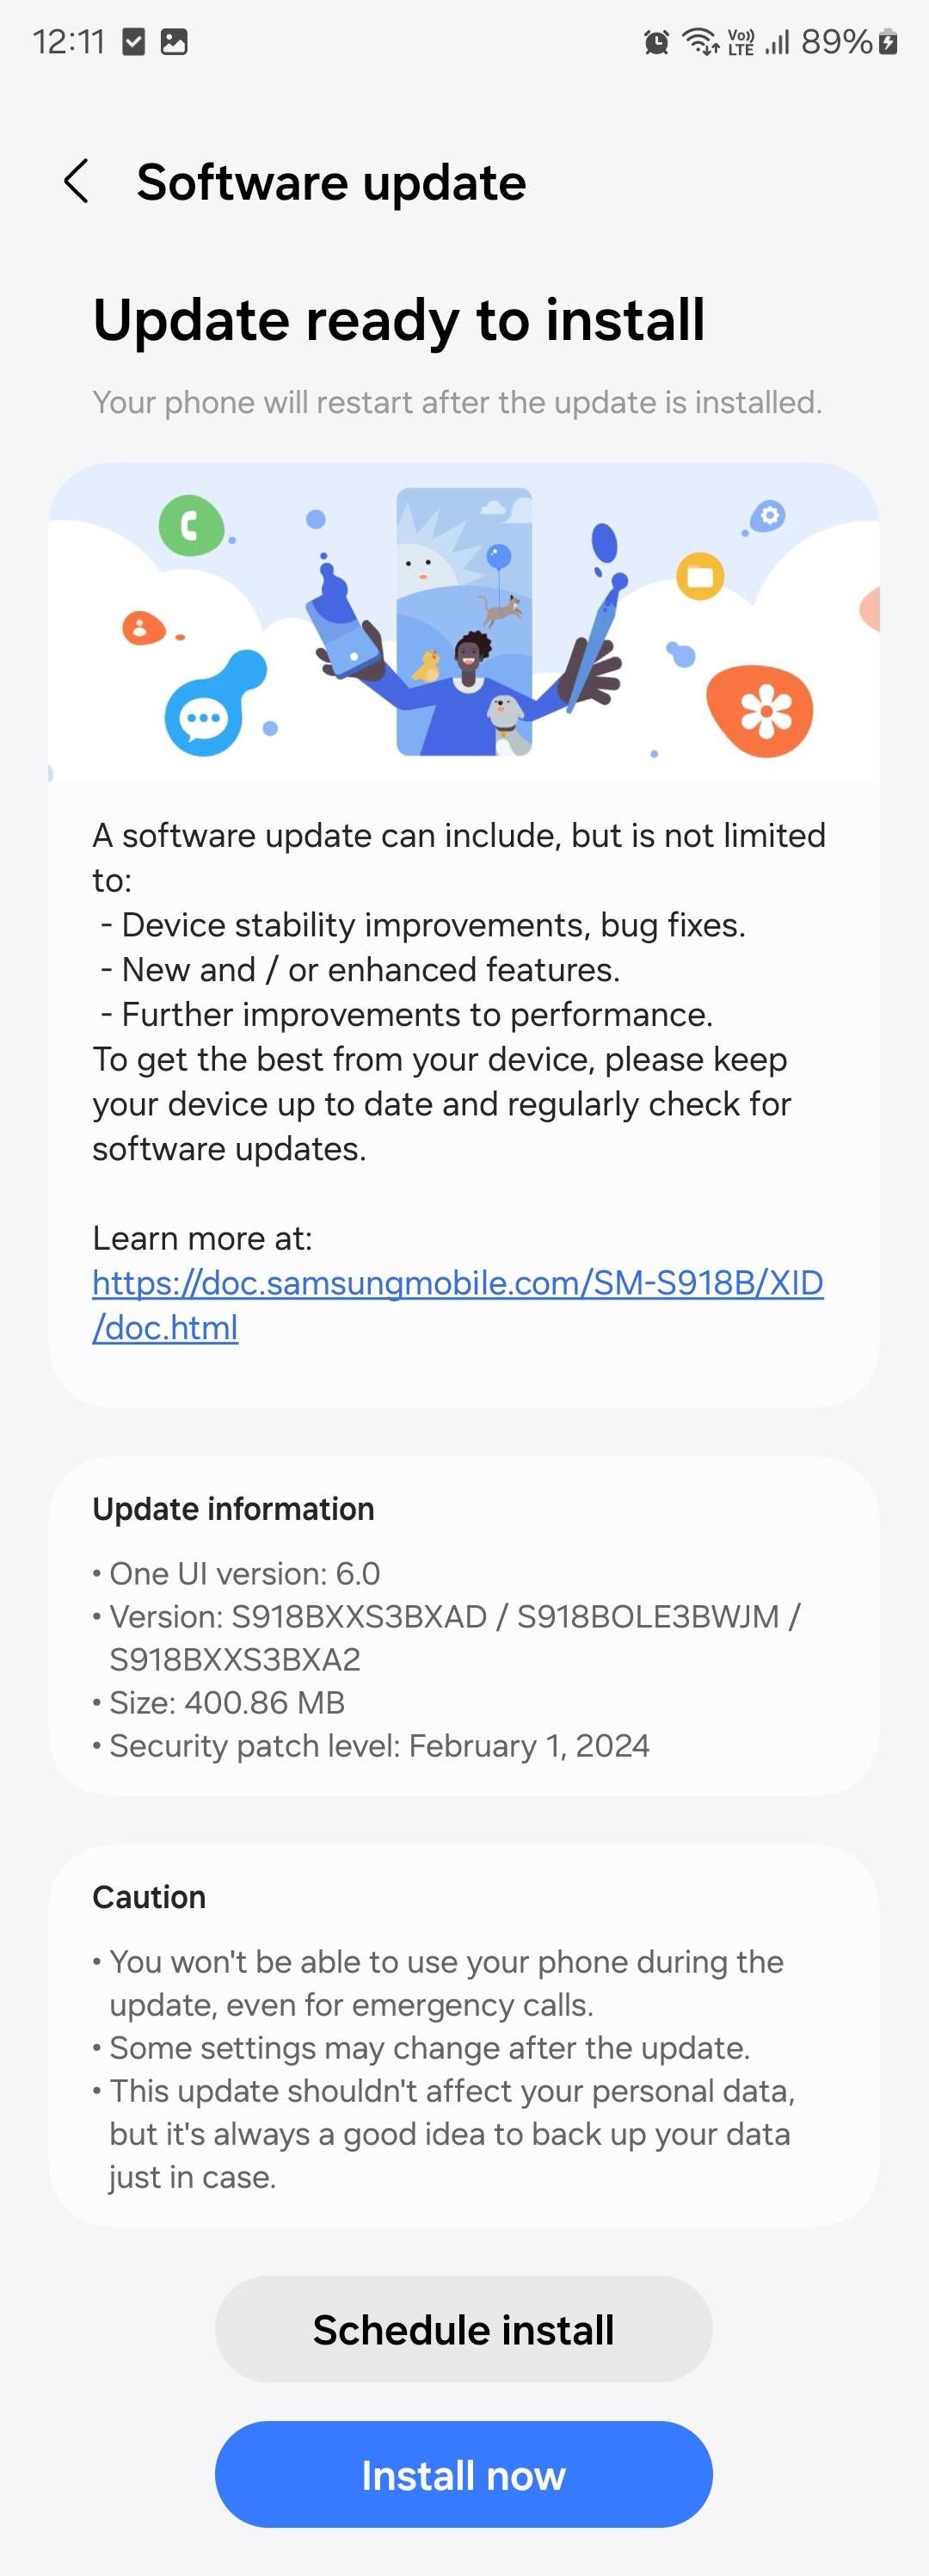
Task: Tap the Schedule install button
Action: (464, 2328)
